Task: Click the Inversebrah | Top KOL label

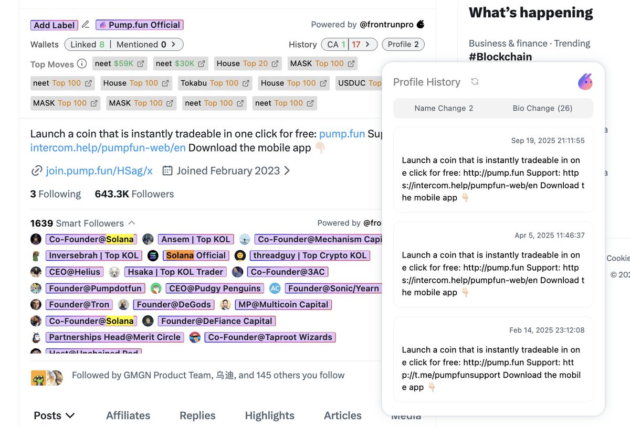Action: point(93,255)
